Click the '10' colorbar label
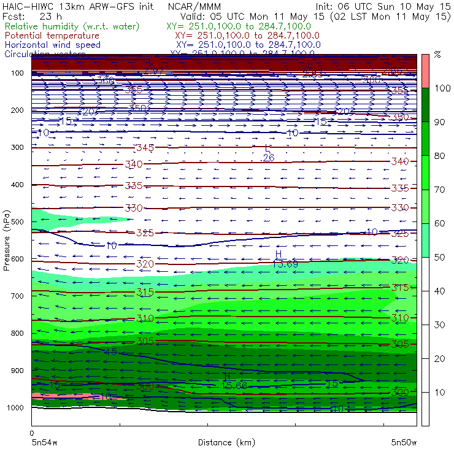Image resolution: width=454 pixels, height=454 pixels. tap(439, 393)
